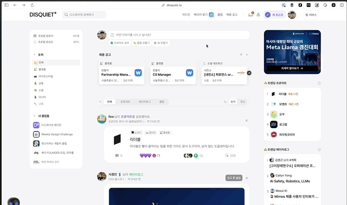The width and height of the screenshot is (347, 205).
Task: Dismiss the 채용 공고 section with the X
Action: [247, 55]
